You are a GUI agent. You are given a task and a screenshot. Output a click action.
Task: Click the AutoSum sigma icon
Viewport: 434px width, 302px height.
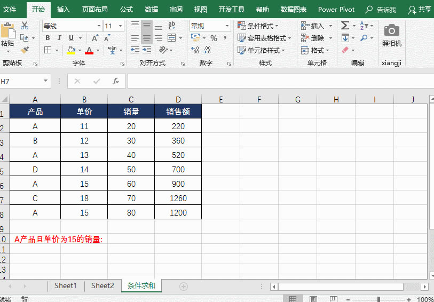345,26
